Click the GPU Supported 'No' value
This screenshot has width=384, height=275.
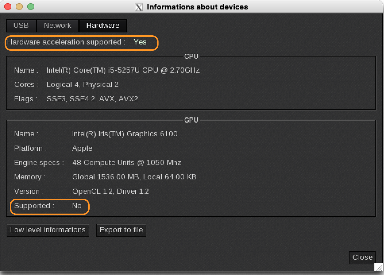point(77,206)
